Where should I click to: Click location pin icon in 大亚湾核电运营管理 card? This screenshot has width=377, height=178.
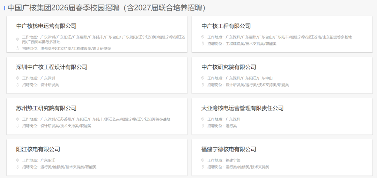(x=203, y=119)
